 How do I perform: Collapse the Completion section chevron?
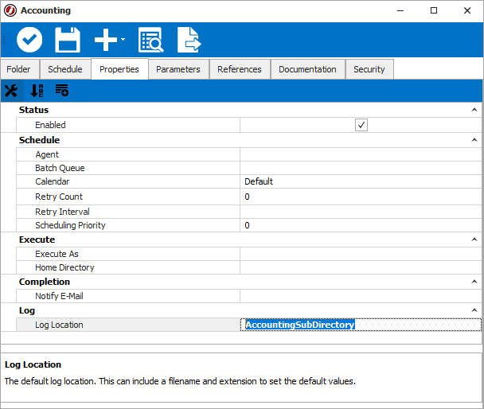point(474,282)
